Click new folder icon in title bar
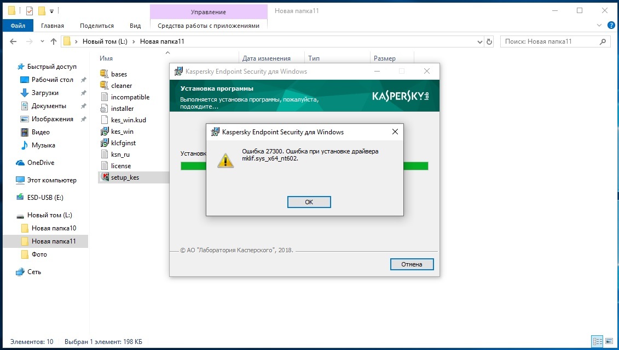619x350 pixels. [42, 11]
